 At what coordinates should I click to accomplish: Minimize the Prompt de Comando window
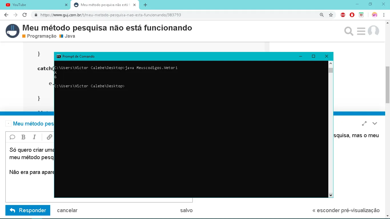click(300, 56)
